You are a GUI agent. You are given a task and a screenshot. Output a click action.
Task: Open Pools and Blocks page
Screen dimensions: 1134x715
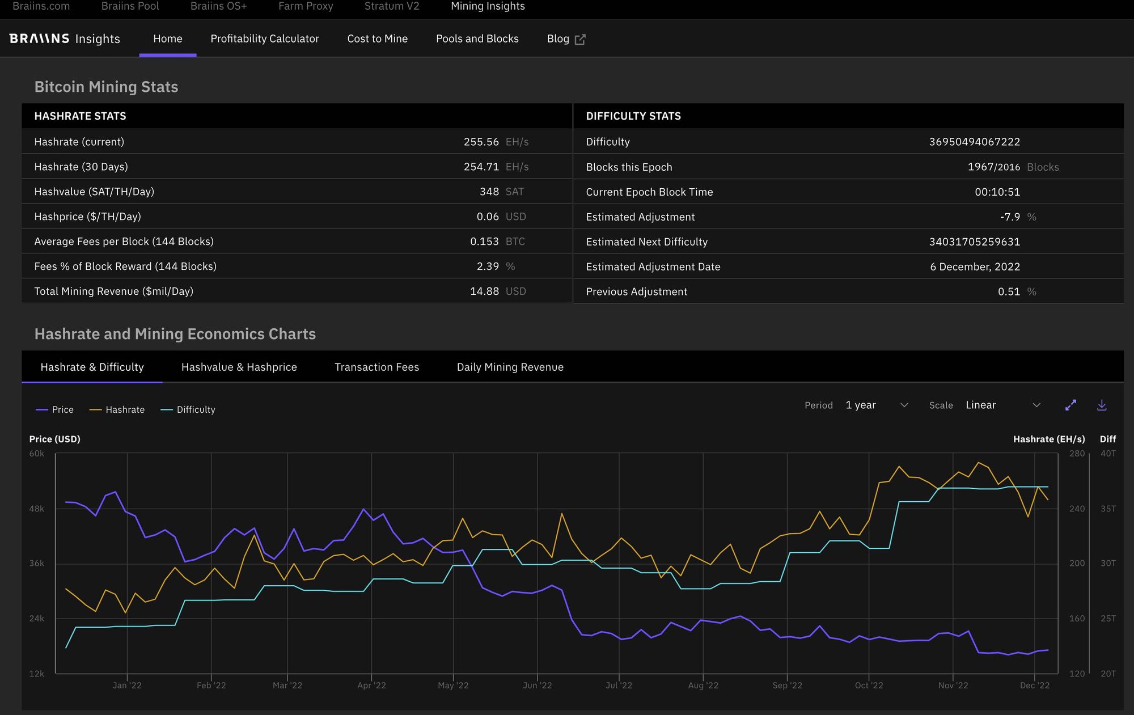[477, 39]
